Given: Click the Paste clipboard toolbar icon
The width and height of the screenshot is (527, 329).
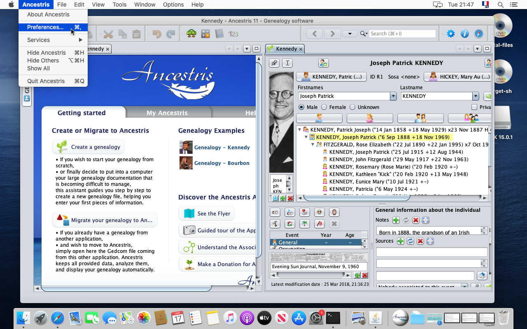Looking at the screenshot, I should [136, 34].
